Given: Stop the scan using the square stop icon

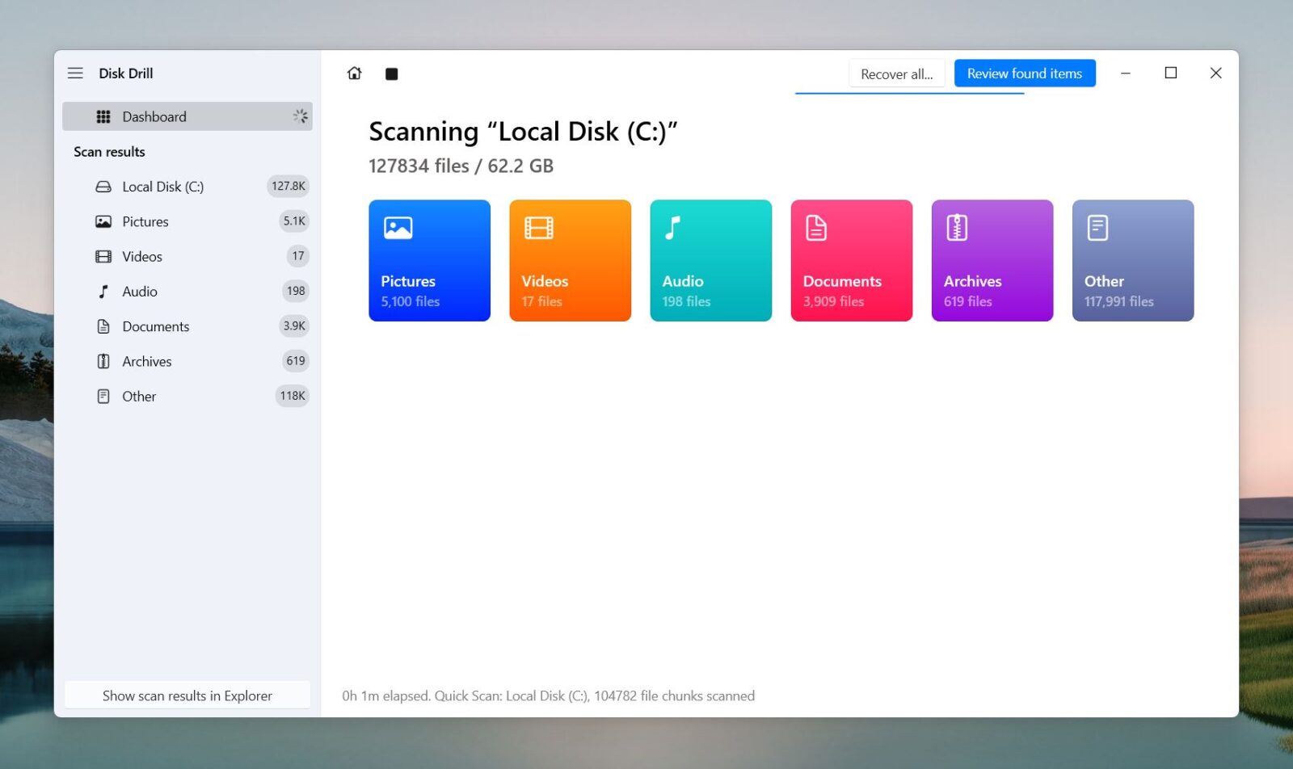Looking at the screenshot, I should pyautogui.click(x=393, y=73).
